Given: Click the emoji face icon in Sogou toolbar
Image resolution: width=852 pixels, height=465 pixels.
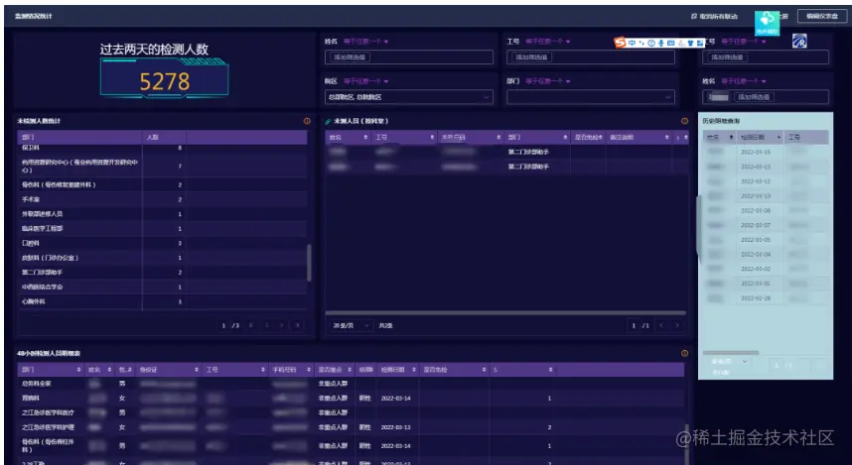Looking at the screenshot, I should [x=651, y=43].
